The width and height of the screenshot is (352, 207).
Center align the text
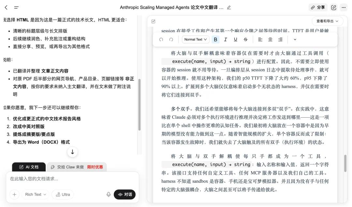click(270, 39)
